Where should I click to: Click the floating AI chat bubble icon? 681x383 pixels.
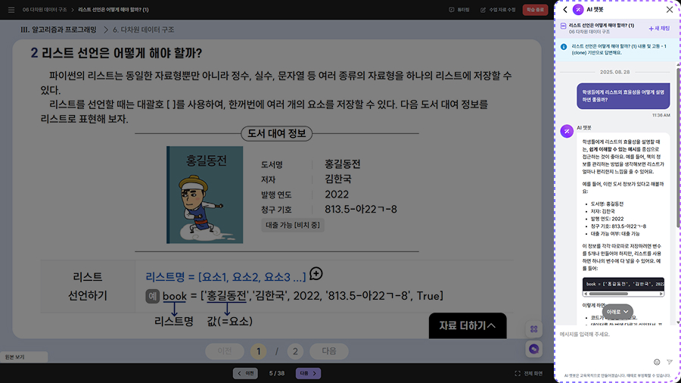click(534, 349)
